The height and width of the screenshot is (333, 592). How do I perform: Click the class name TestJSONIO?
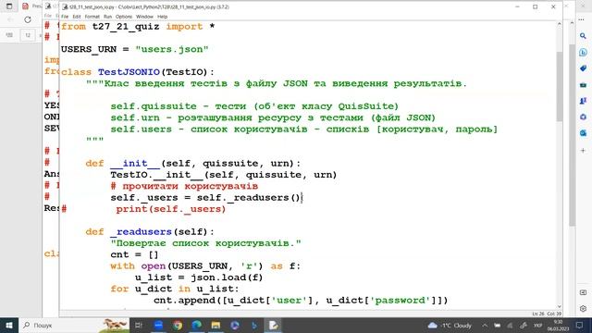(129, 72)
